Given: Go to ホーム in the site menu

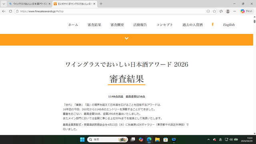Looking at the screenshot, I should [x=73, y=25].
